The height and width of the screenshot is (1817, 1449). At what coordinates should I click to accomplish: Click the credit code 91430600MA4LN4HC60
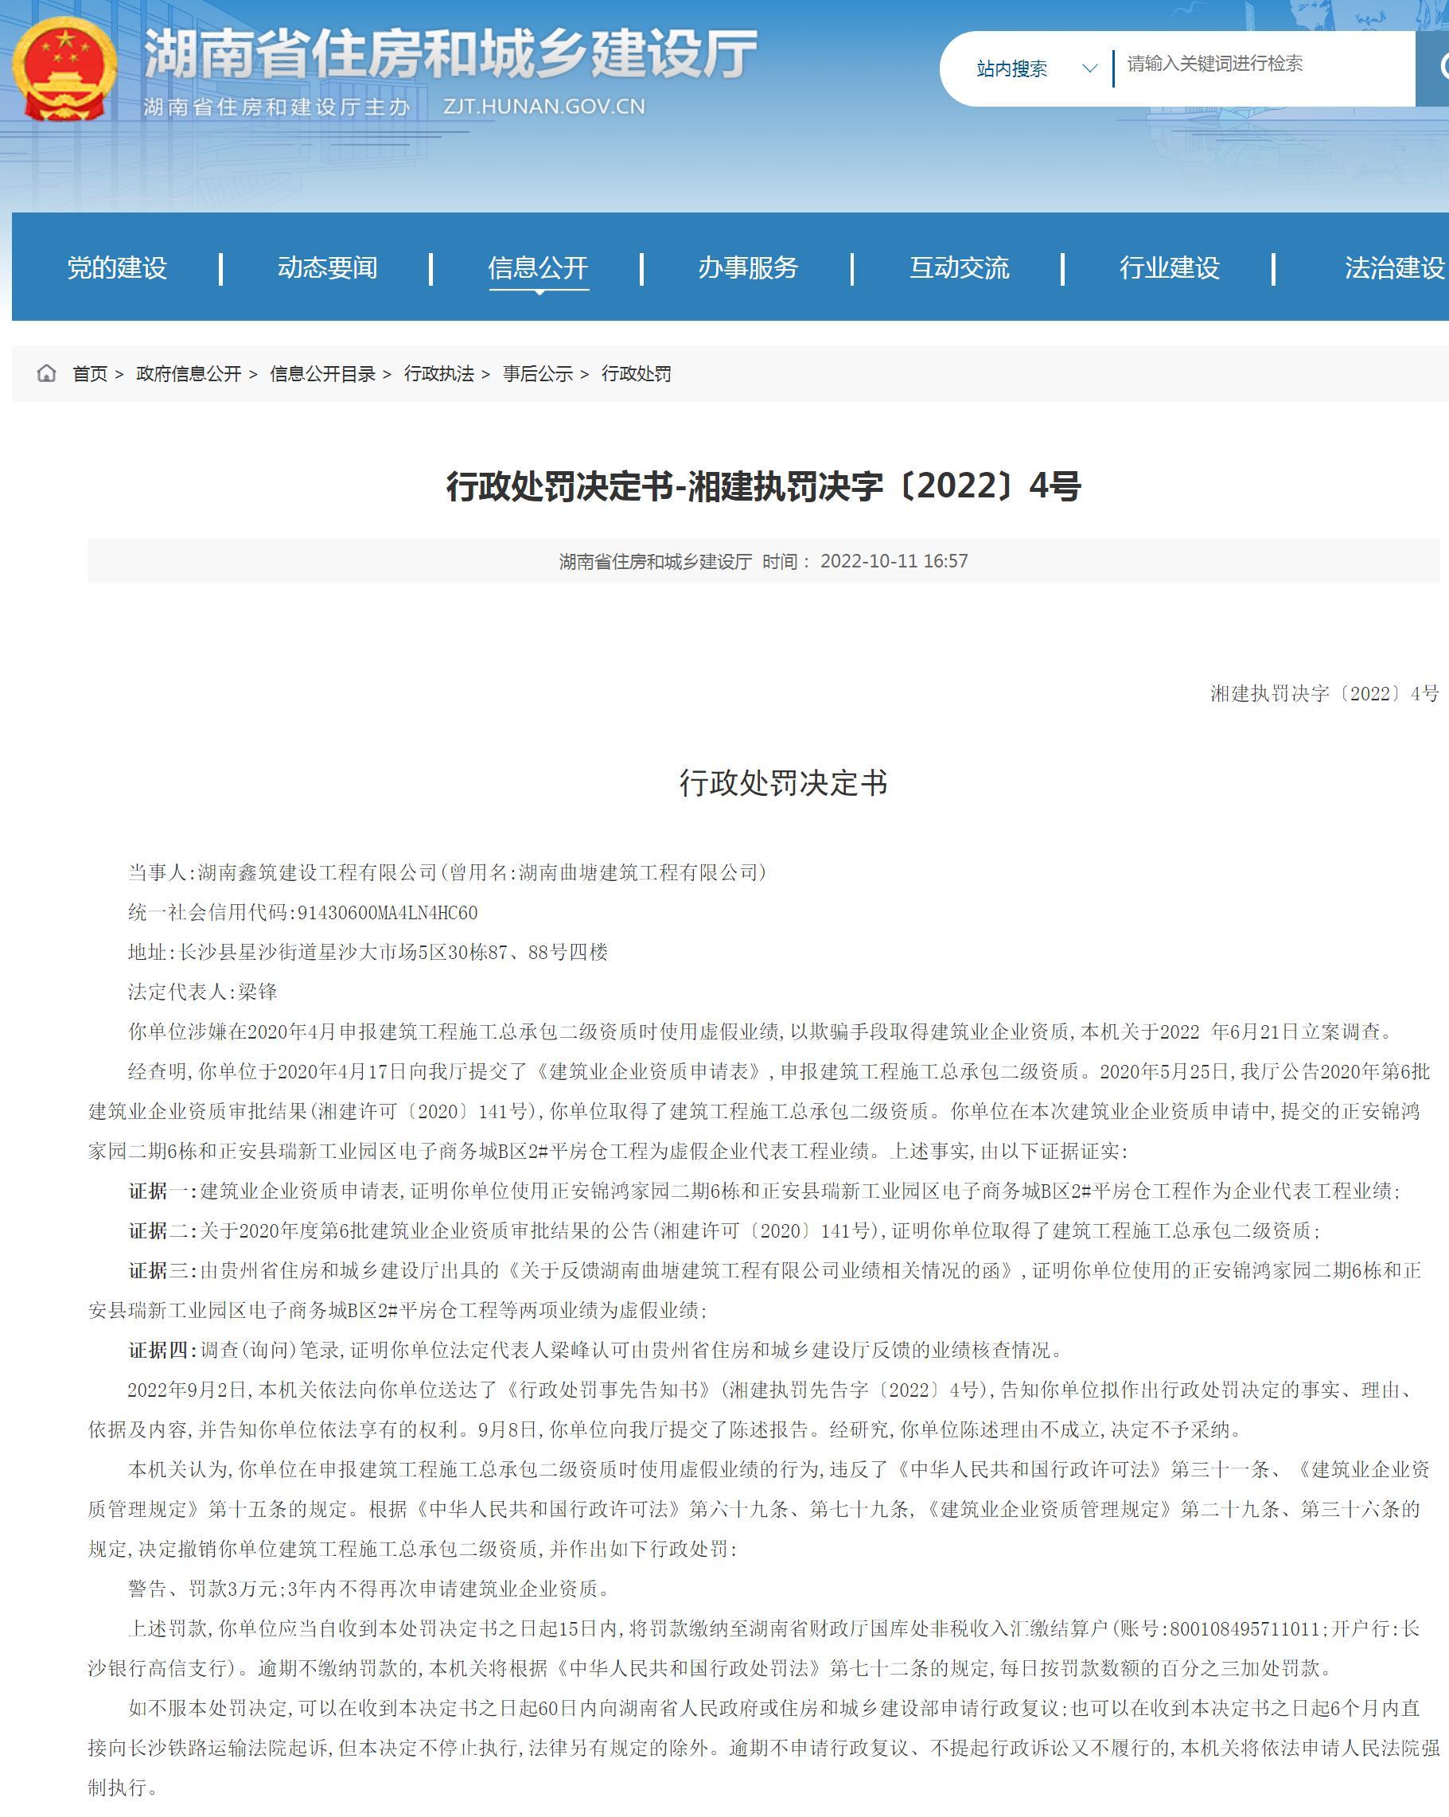point(388,913)
